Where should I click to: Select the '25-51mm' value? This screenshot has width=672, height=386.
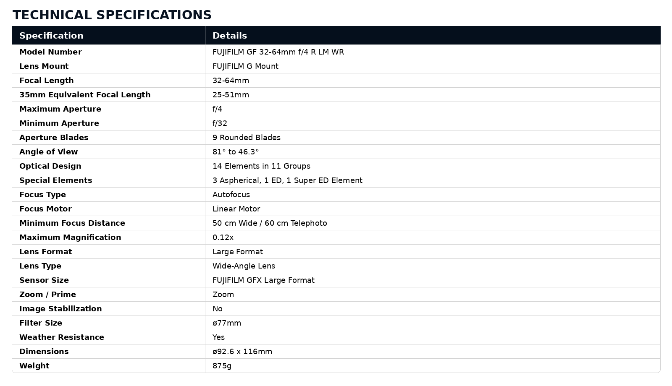pos(231,95)
